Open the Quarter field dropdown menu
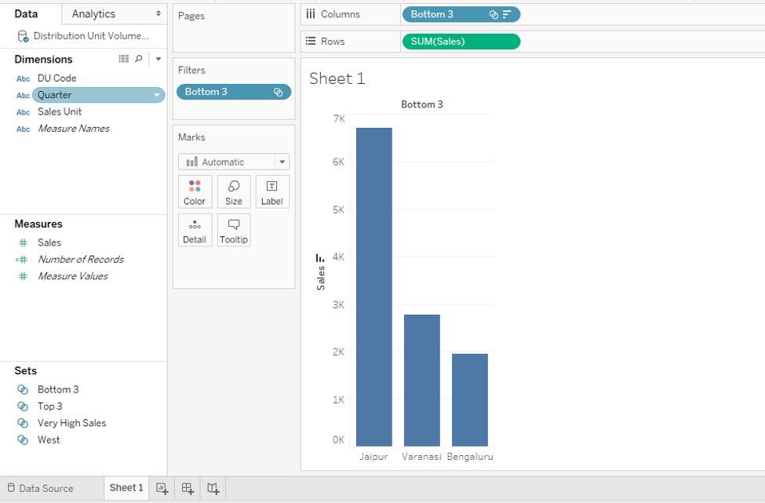Image resolution: width=765 pixels, height=503 pixels. pos(156,94)
